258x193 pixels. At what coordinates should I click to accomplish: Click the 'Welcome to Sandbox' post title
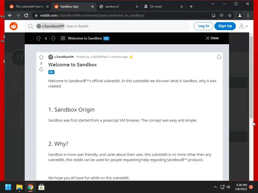point(72,65)
